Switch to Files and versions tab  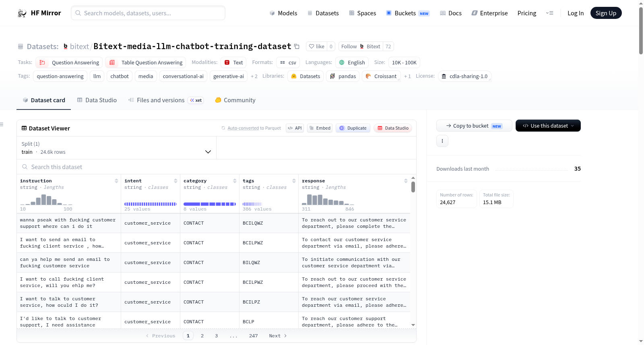click(x=165, y=100)
